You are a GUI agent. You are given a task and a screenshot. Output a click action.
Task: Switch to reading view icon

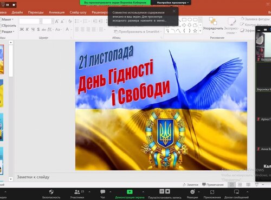(x=248, y=185)
